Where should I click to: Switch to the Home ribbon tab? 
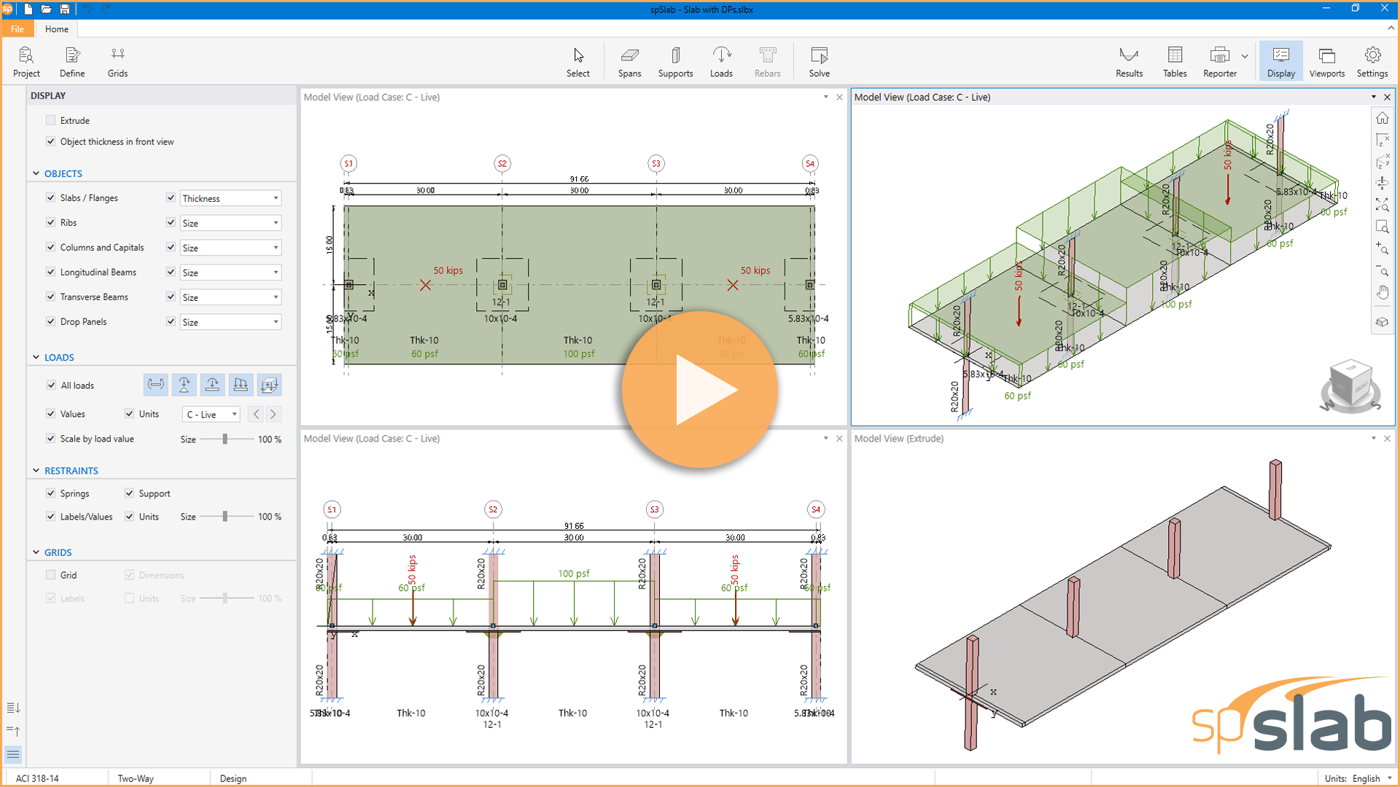(56, 29)
